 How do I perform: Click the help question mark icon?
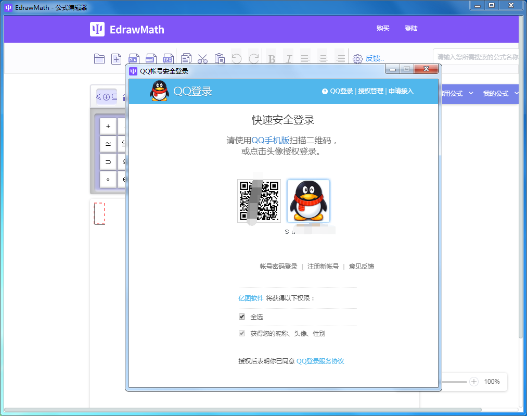pos(325,91)
